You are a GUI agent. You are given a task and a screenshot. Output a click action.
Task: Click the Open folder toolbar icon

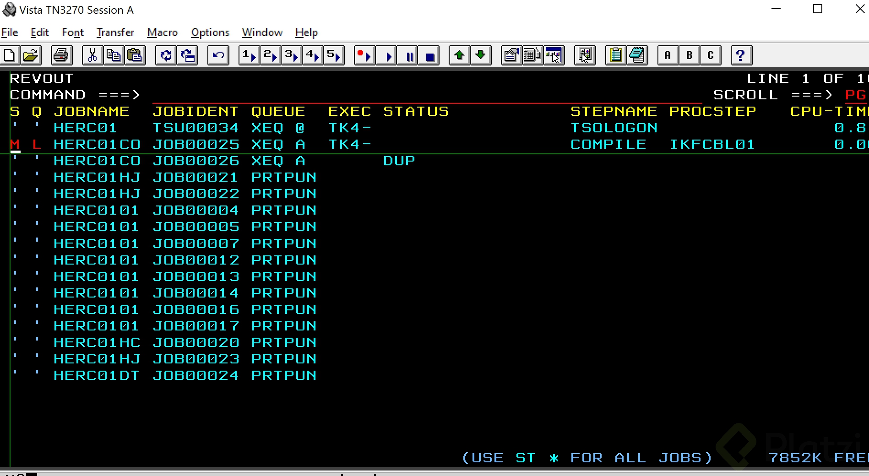31,56
